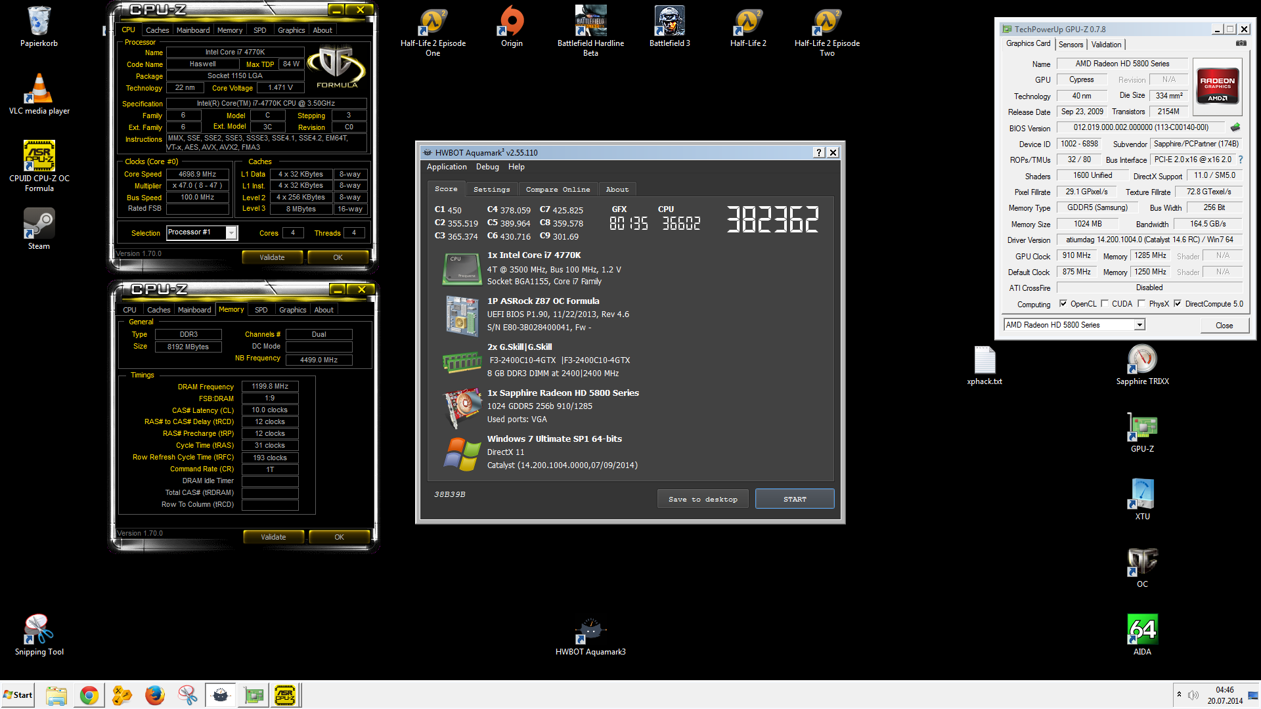Click the Aquamark help question mark button

[819, 152]
